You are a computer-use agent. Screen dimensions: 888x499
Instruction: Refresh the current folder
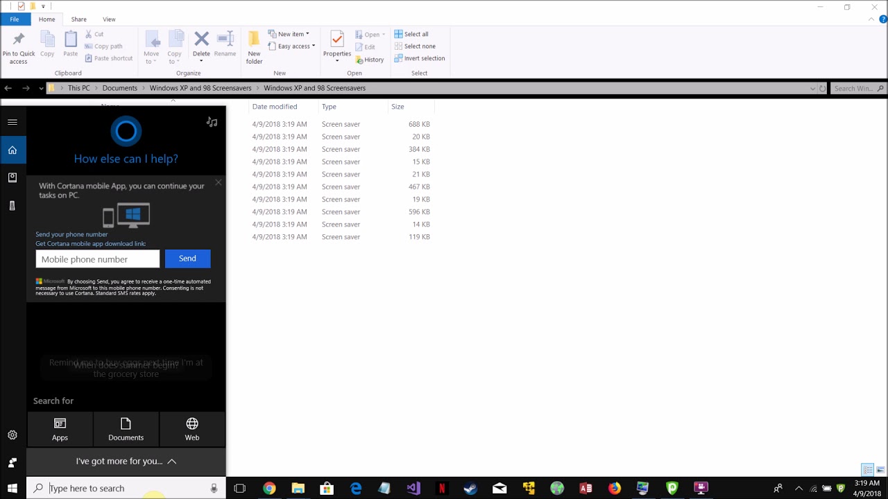click(x=823, y=88)
